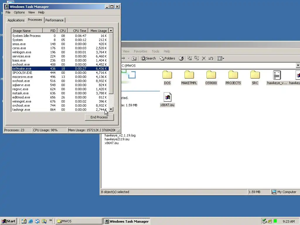Click process list scrollbar down arrow
Viewport: 300px width, 225px height.
111,109
